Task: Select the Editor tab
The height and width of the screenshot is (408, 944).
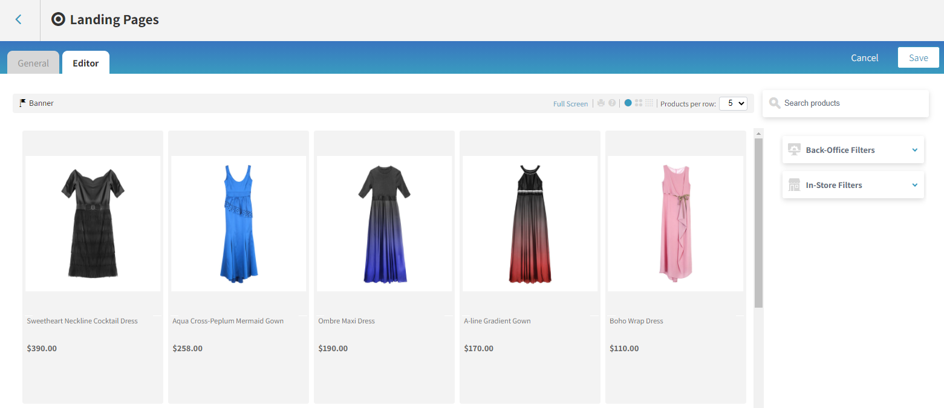Action: [86, 63]
